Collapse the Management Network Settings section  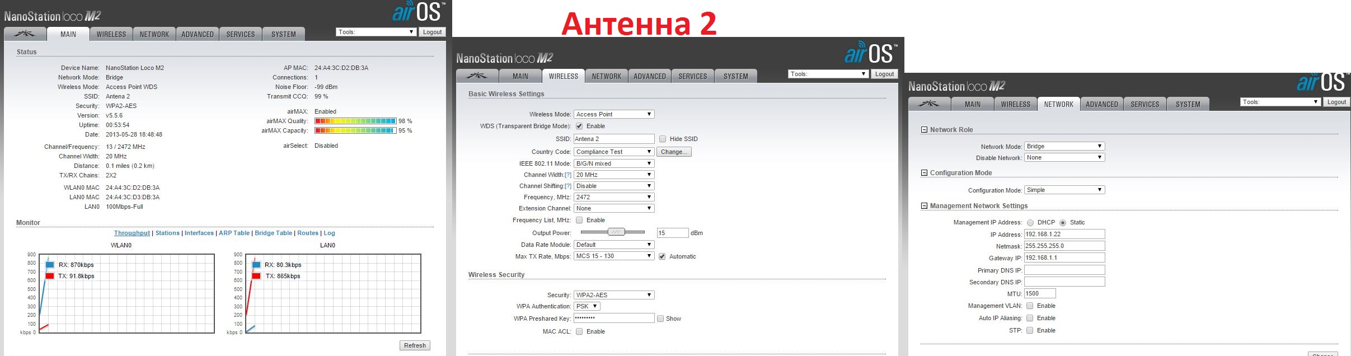coord(924,206)
